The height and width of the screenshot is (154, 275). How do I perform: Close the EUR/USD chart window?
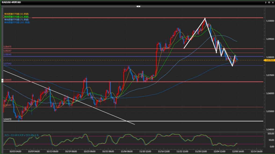273,2
